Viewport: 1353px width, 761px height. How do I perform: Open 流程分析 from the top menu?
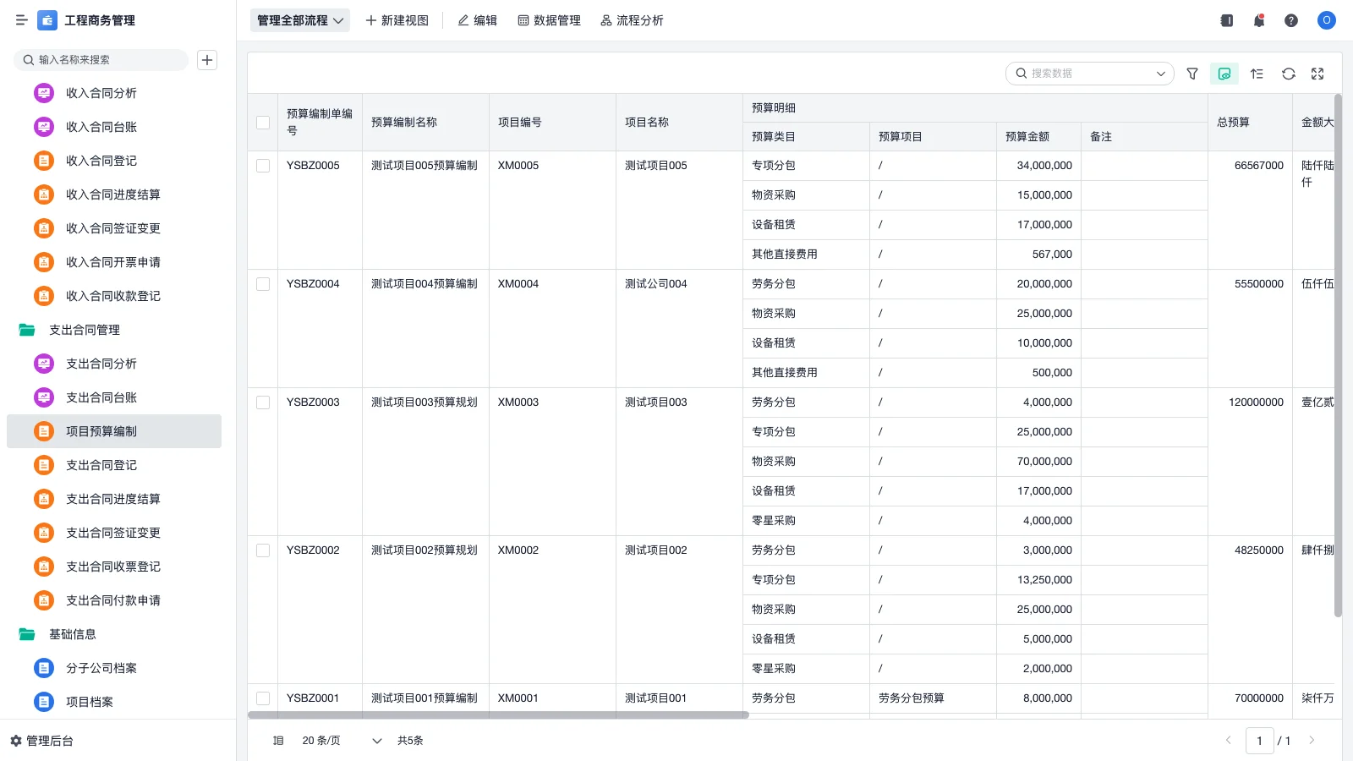pos(633,19)
